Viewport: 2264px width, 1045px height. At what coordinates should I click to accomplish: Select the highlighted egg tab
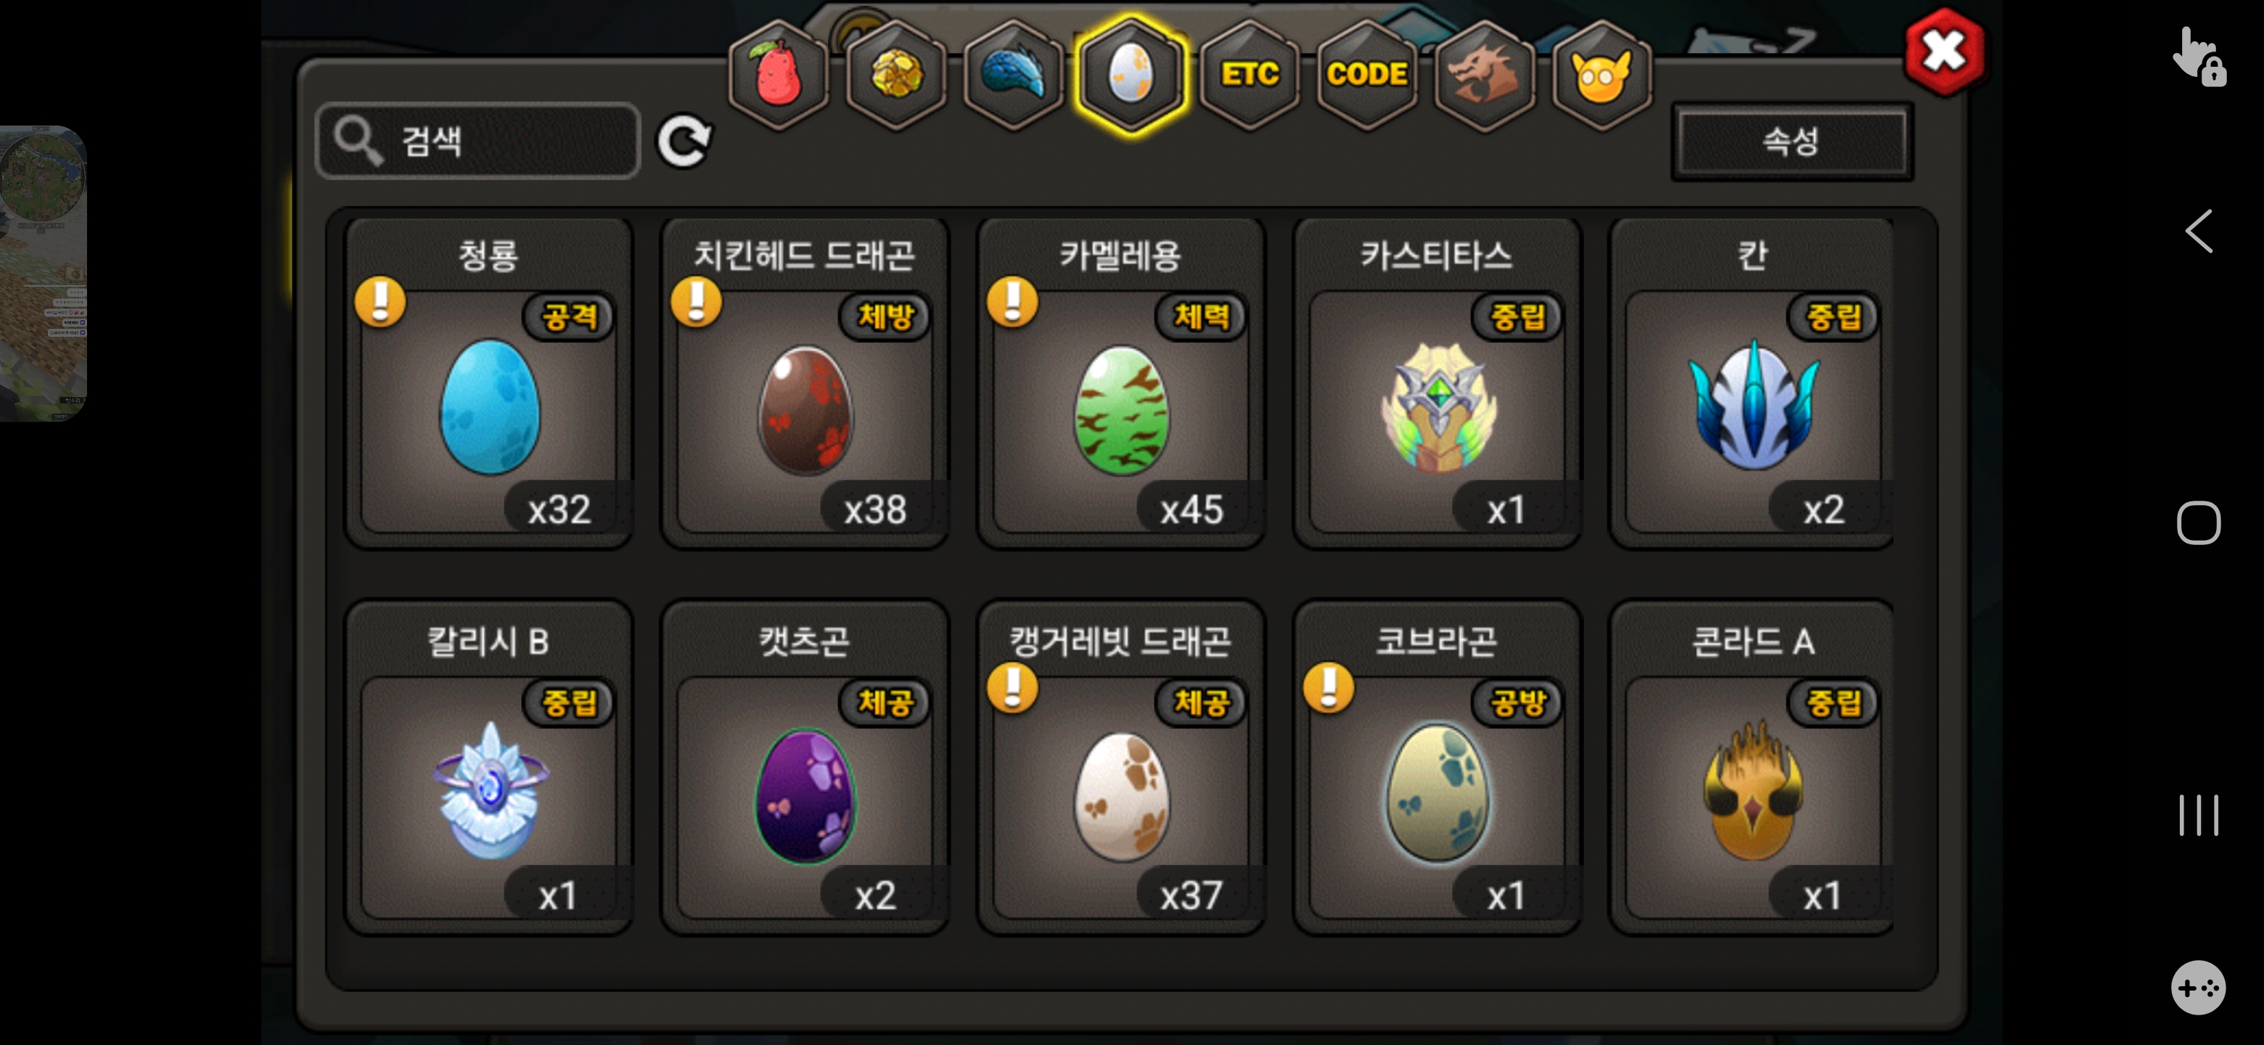[x=1131, y=75]
